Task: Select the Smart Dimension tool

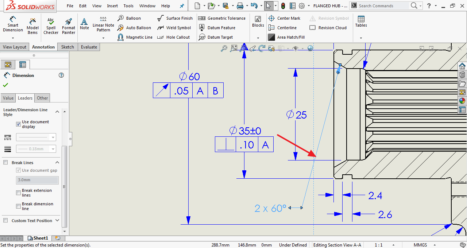Action: pyautogui.click(x=13, y=25)
